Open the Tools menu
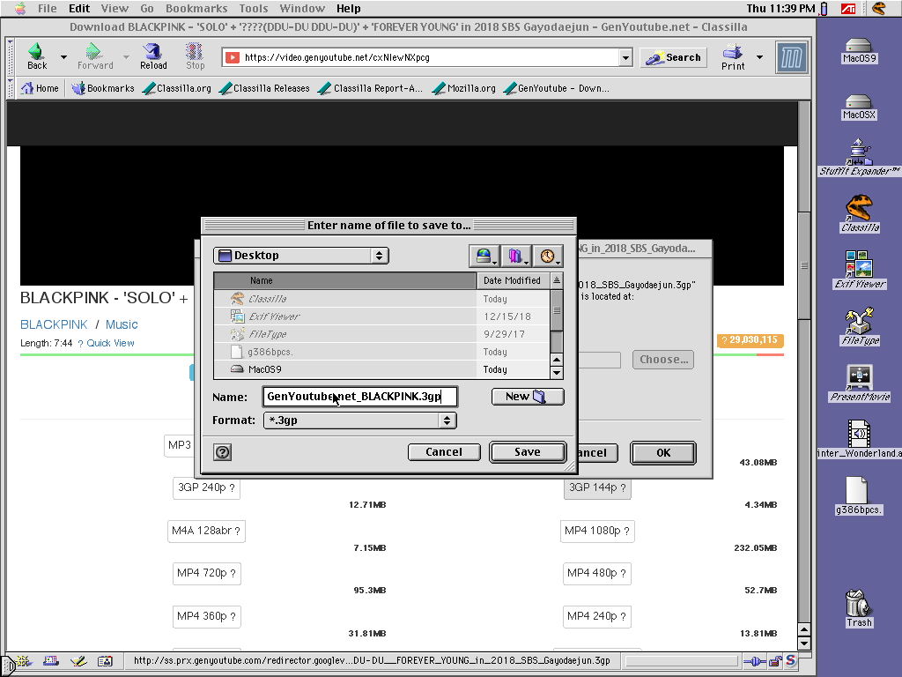This screenshot has width=902, height=677. click(253, 8)
